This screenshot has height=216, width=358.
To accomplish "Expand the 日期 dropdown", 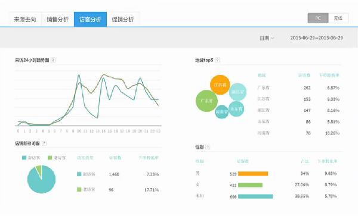I will tap(267, 38).
